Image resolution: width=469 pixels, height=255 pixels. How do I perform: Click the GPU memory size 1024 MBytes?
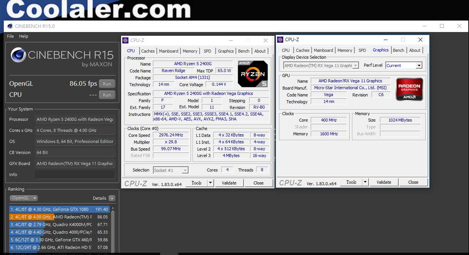click(x=400, y=120)
